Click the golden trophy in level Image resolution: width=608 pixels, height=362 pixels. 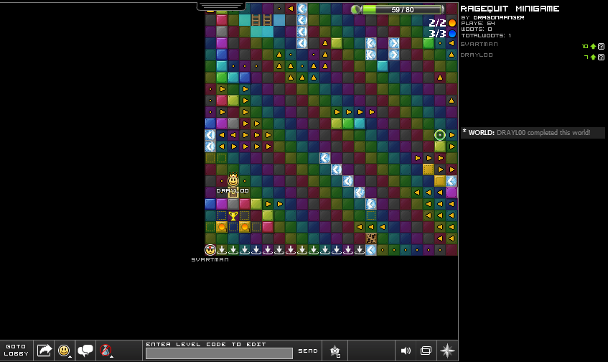tap(233, 215)
